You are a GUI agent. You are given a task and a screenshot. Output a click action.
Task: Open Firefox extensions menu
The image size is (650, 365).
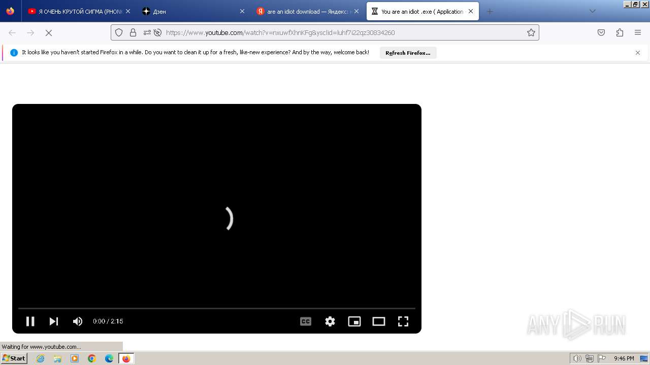tap(620, 32)
